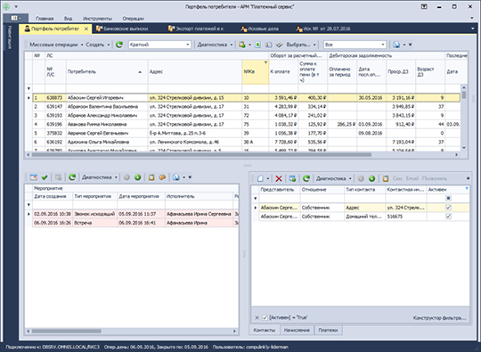Toggle the Активен filter row checkbox
Viewport: 481px width, 352px height.
448,198
